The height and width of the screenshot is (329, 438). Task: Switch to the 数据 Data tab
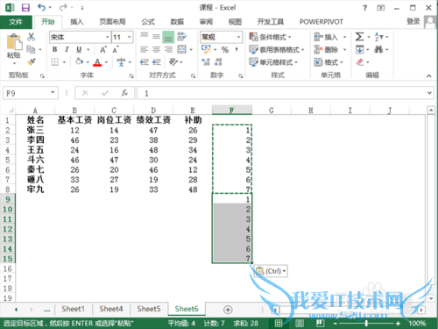pos(177,22)
